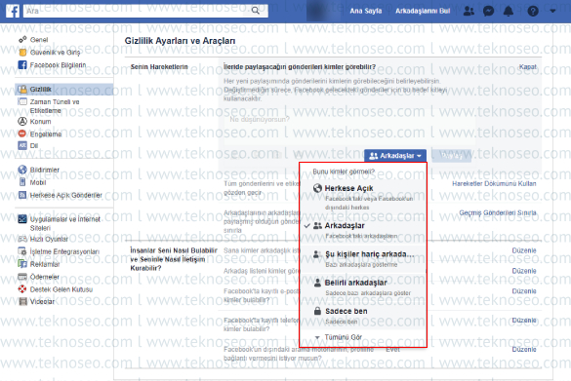Image resolution: width=571 pixels, height=381 pixels.
Task: Click the Videolar film icon
Action: 22,301
